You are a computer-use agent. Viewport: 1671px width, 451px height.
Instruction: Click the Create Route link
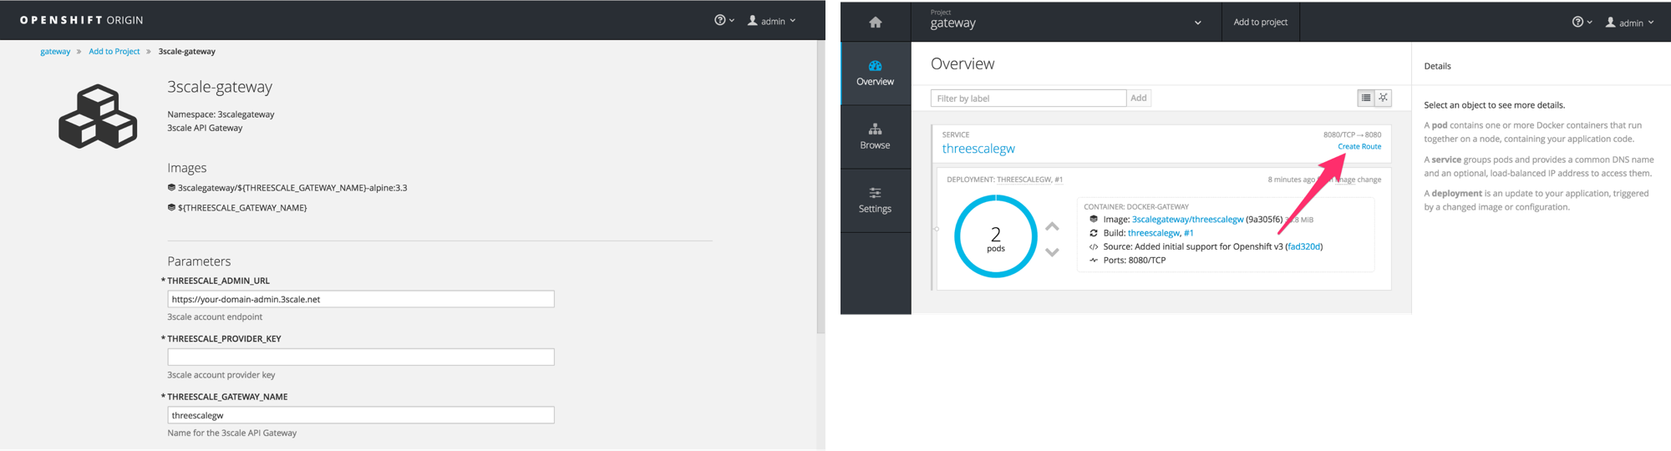(1359, 146)
